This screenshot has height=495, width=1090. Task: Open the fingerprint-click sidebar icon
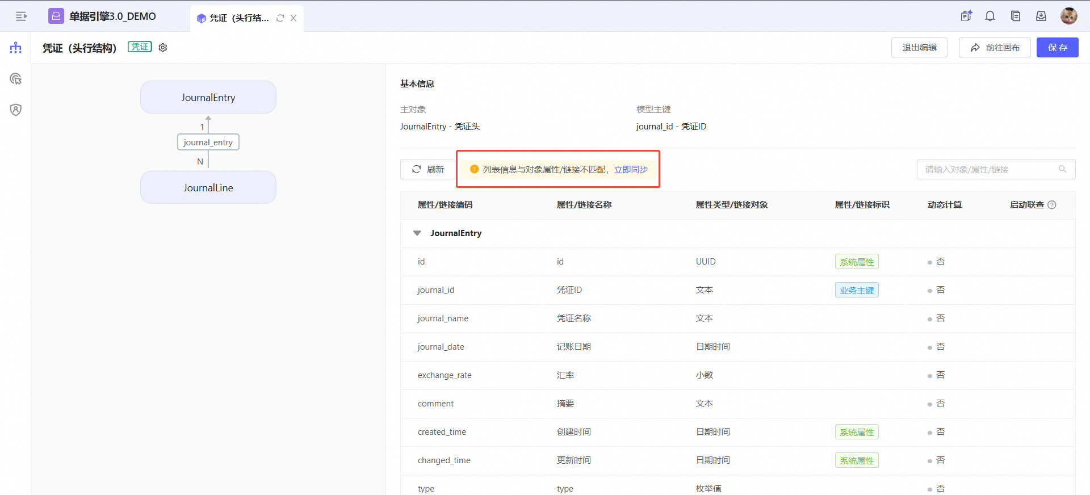16,79
